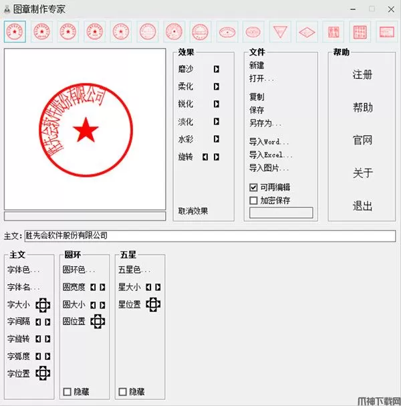Click the 字位置 four-way position control
401x406 pixels.
43,373
